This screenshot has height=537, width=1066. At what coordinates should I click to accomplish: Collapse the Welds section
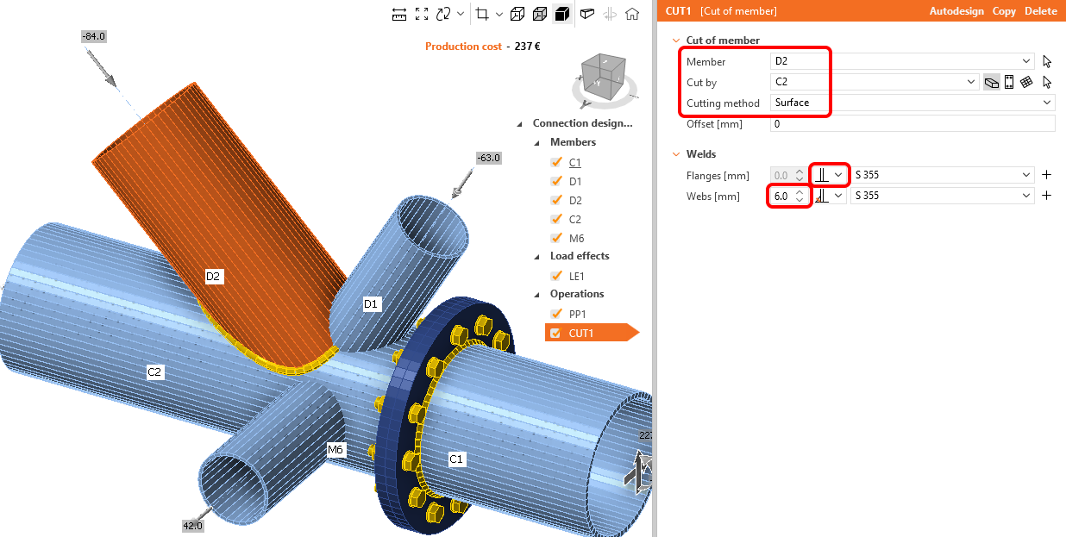tap(675, 154)
